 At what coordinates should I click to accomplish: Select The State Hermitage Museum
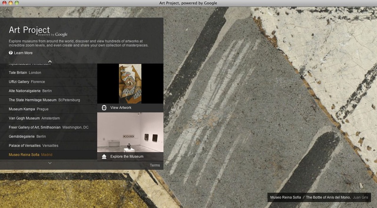(x=49, y=100)
